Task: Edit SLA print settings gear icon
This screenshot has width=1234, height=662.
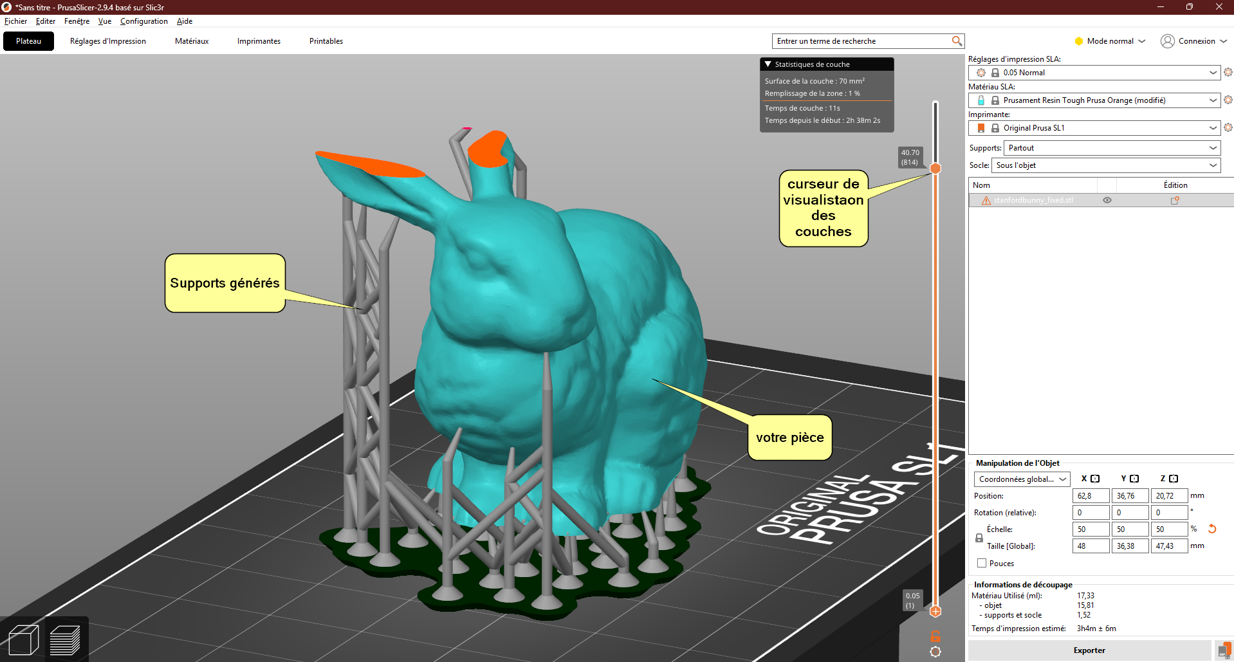Action: pyautogui.click(x=1228, y=72)
